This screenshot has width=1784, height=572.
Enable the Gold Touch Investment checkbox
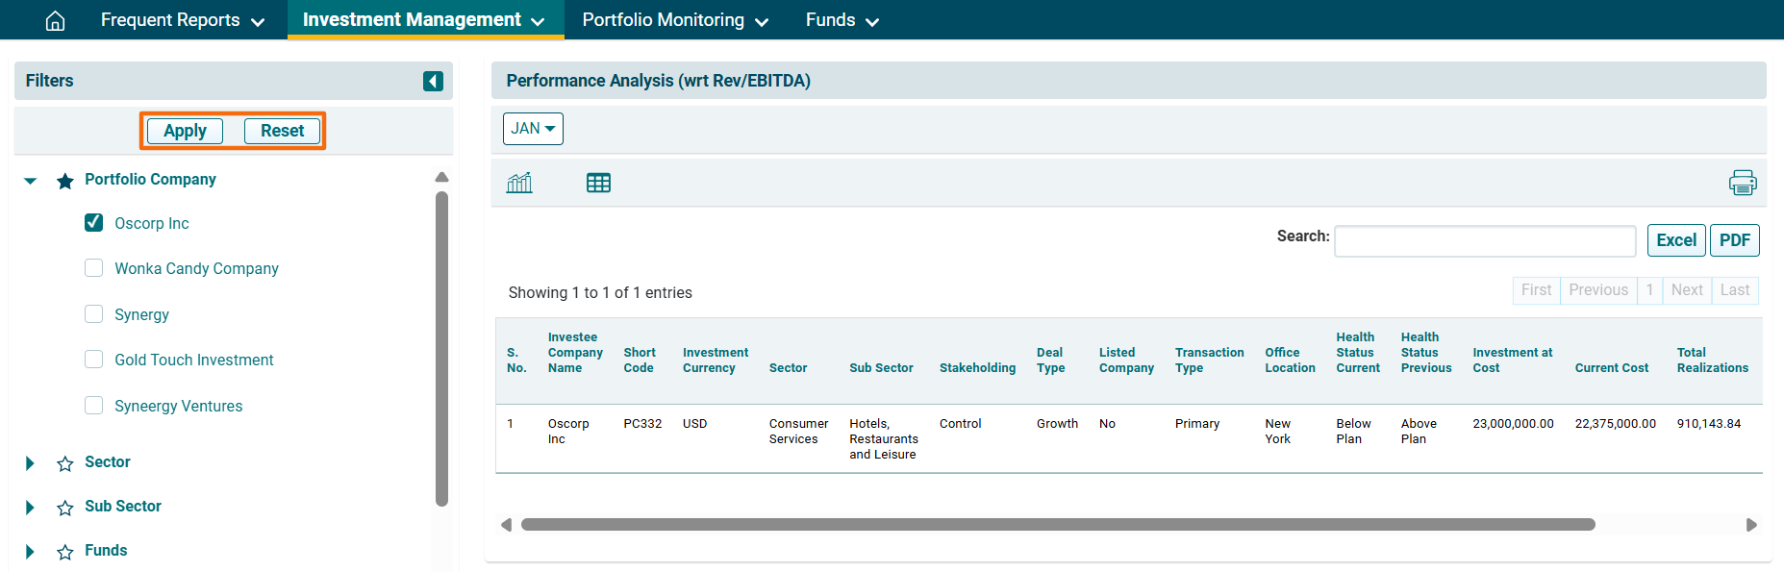pos(94,360)
